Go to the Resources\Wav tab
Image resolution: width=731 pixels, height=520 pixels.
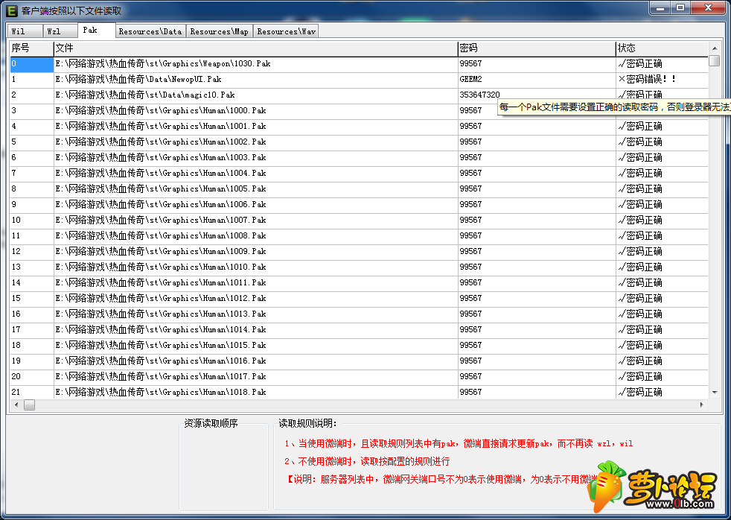click(x=287, y=31)
